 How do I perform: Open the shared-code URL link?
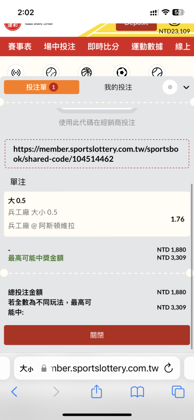tap(97, 154)
